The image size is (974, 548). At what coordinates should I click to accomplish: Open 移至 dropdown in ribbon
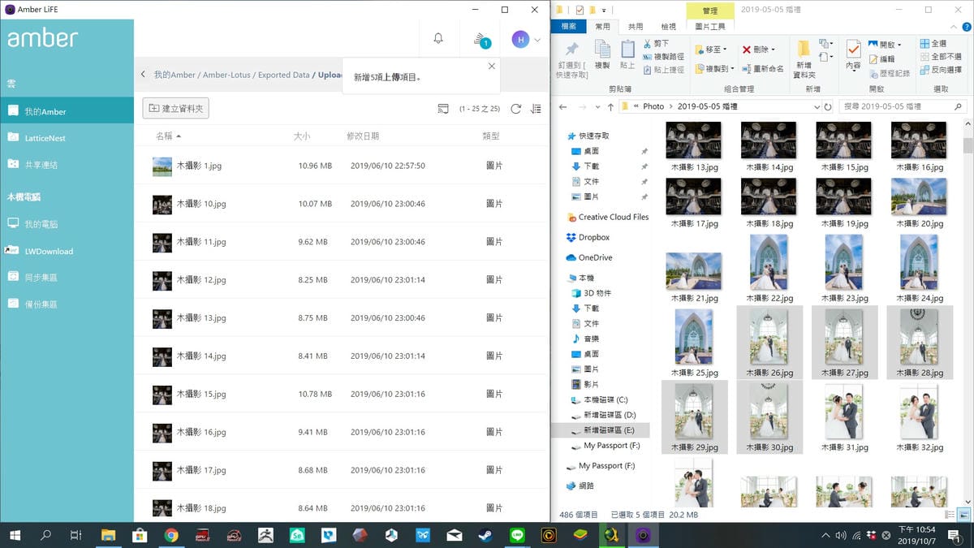pos(710,50)
